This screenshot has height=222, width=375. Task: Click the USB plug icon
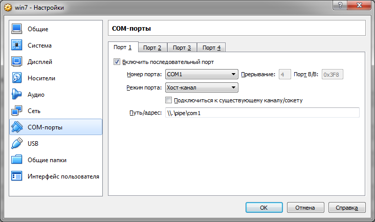tap(16, 144)
